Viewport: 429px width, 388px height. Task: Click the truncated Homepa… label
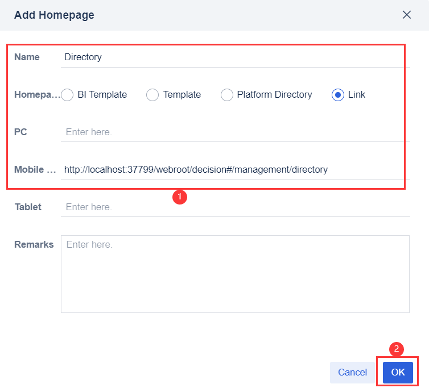(x=38, y=94)
